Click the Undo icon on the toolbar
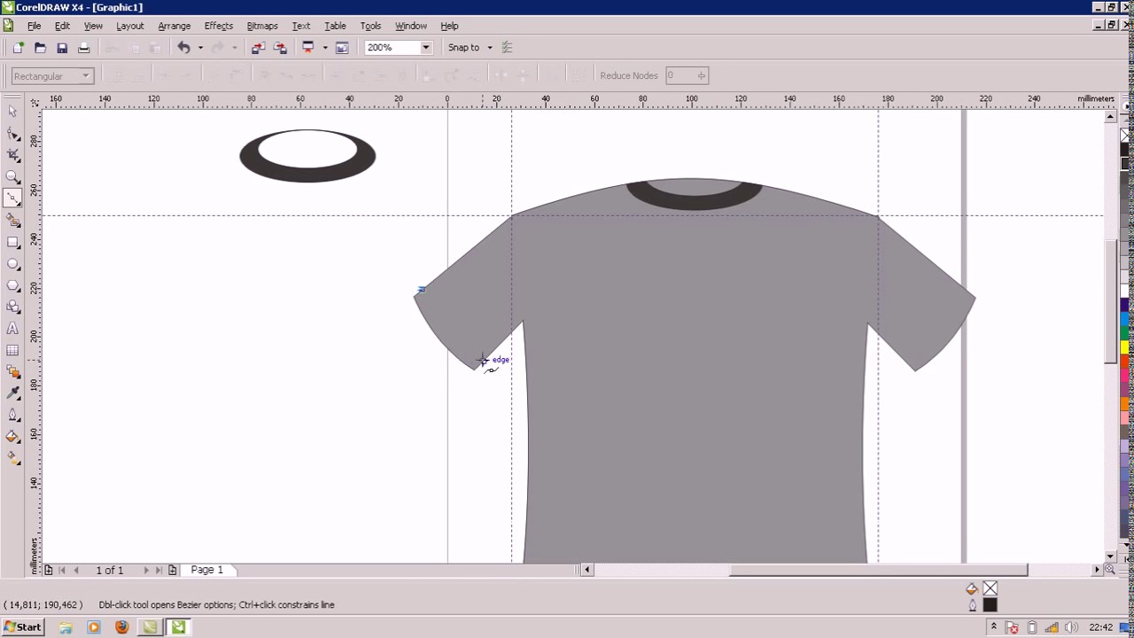Screen dimensions: 1134x638 (183, 47)
